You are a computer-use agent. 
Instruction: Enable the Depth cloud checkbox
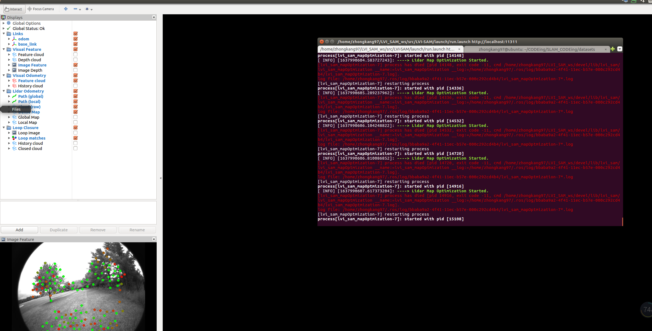pos(75,60)
